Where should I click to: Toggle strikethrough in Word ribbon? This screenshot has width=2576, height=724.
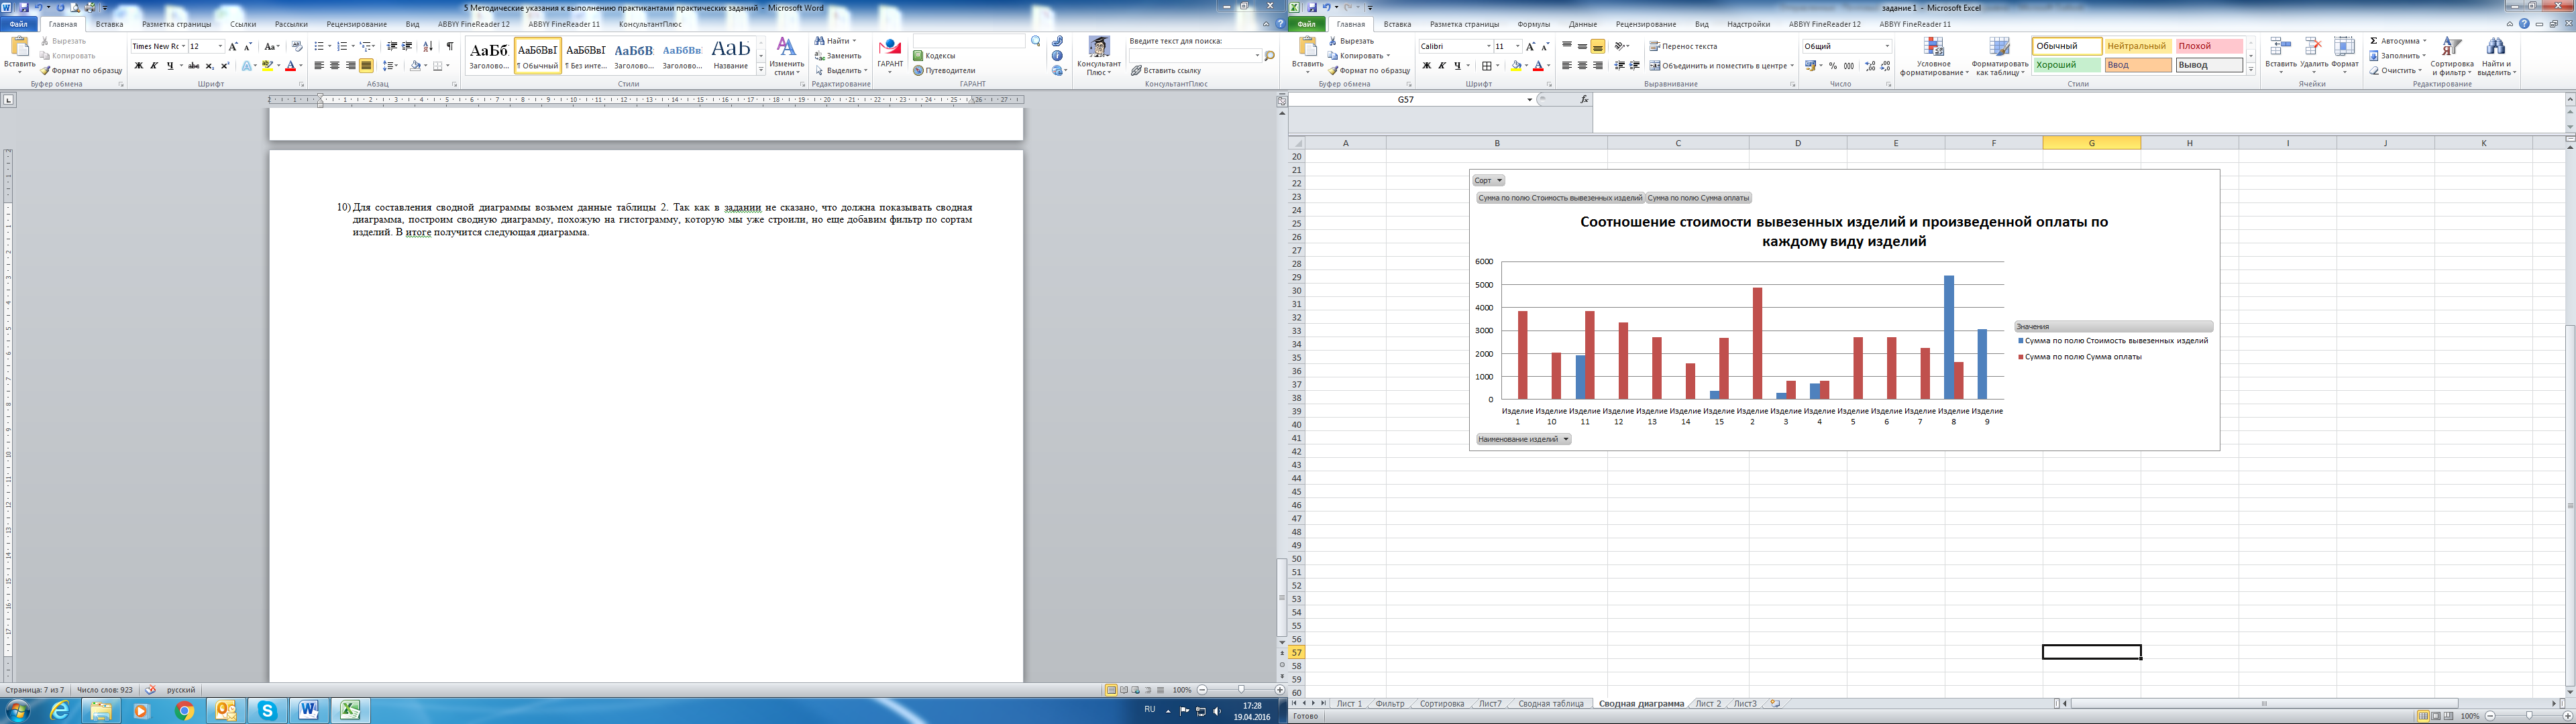click(x=193, y=66)
